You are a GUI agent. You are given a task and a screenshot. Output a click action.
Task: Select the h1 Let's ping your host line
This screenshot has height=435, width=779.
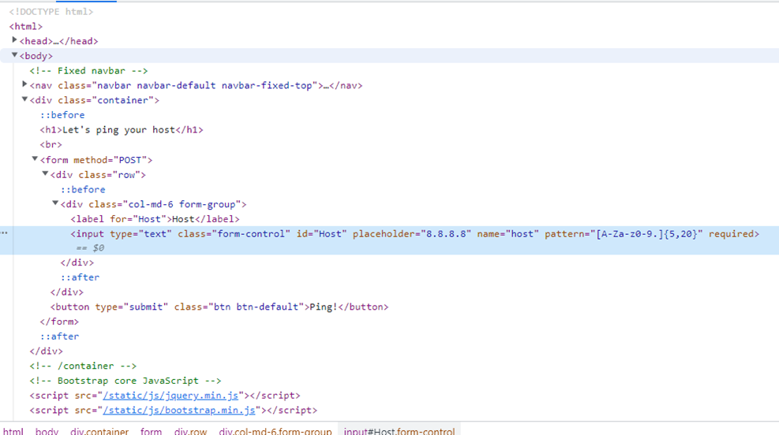[x=122, y=130]
